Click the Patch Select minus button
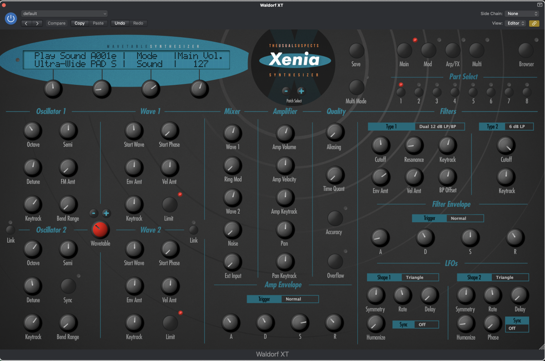The width and height of the screenshot is (545, 361). pos(285,91)
